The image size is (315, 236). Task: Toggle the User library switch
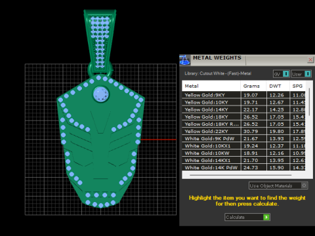point(301,74)
